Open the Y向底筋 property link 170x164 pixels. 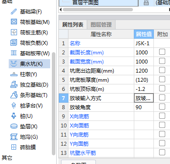click(79, 135)
